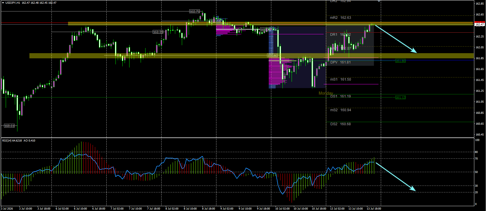This screenshot has height=211, width=486.
Task: Select the USDJPY,H1 symbol label
Action: pos(13,3)
